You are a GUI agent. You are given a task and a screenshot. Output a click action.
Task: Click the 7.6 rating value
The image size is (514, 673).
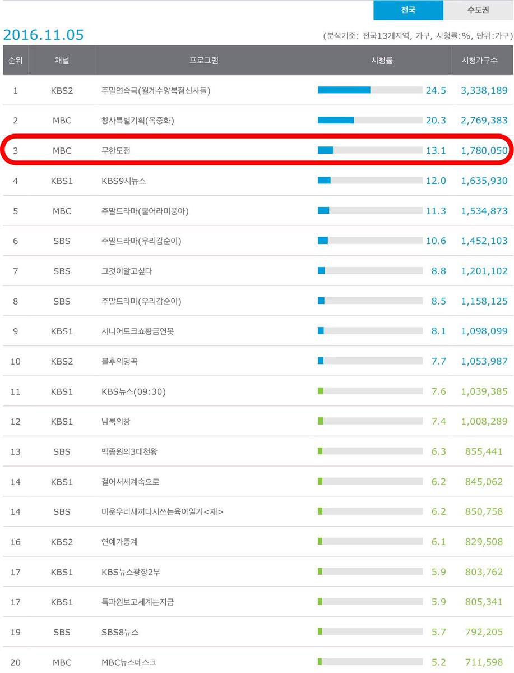coord(439,391)
